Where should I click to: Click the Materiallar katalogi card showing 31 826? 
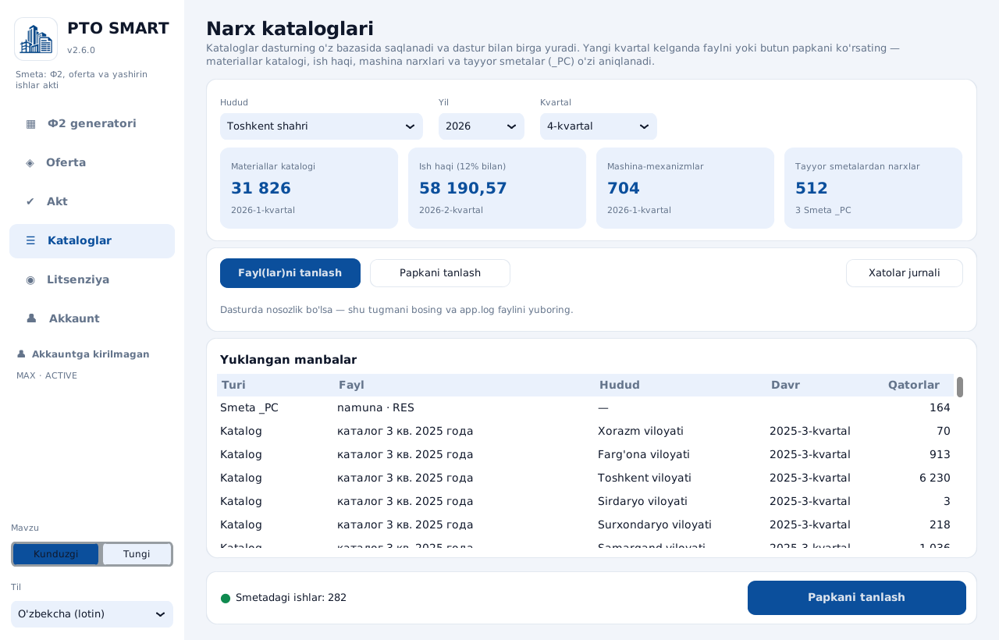[x=309, y=188]
